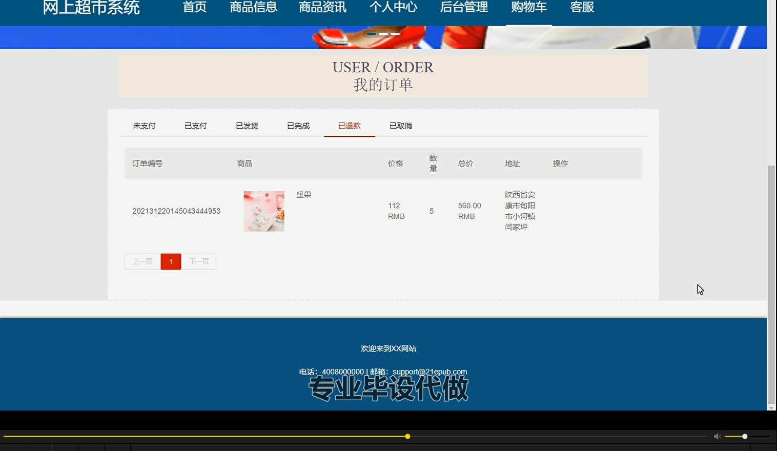Contact 客服 via the navigation bar
777x451 pixels.
tap(582, 7)
